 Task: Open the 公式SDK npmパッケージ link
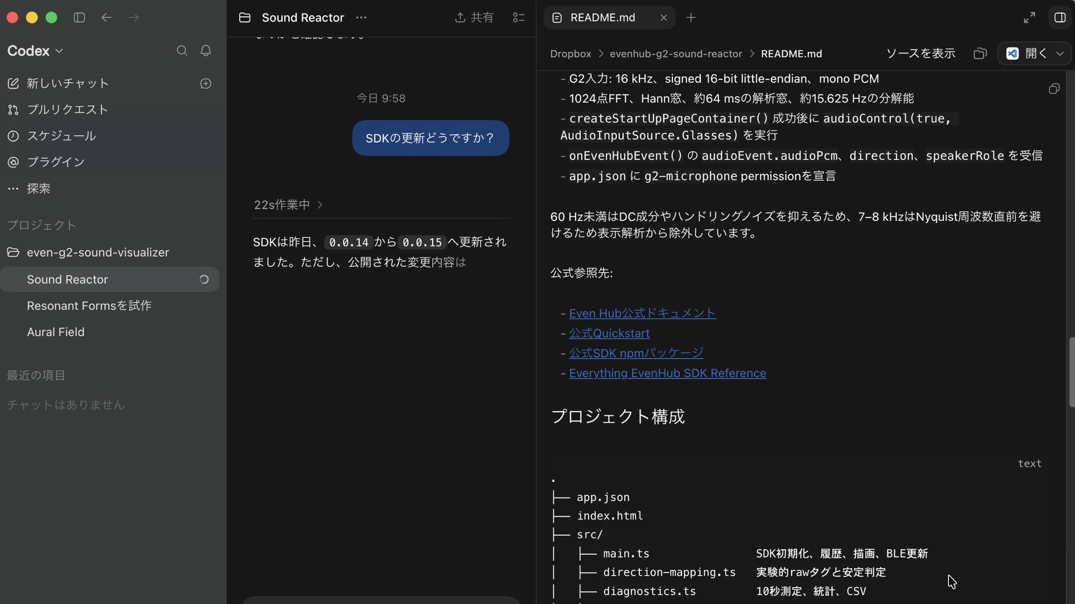click(636, 353)
